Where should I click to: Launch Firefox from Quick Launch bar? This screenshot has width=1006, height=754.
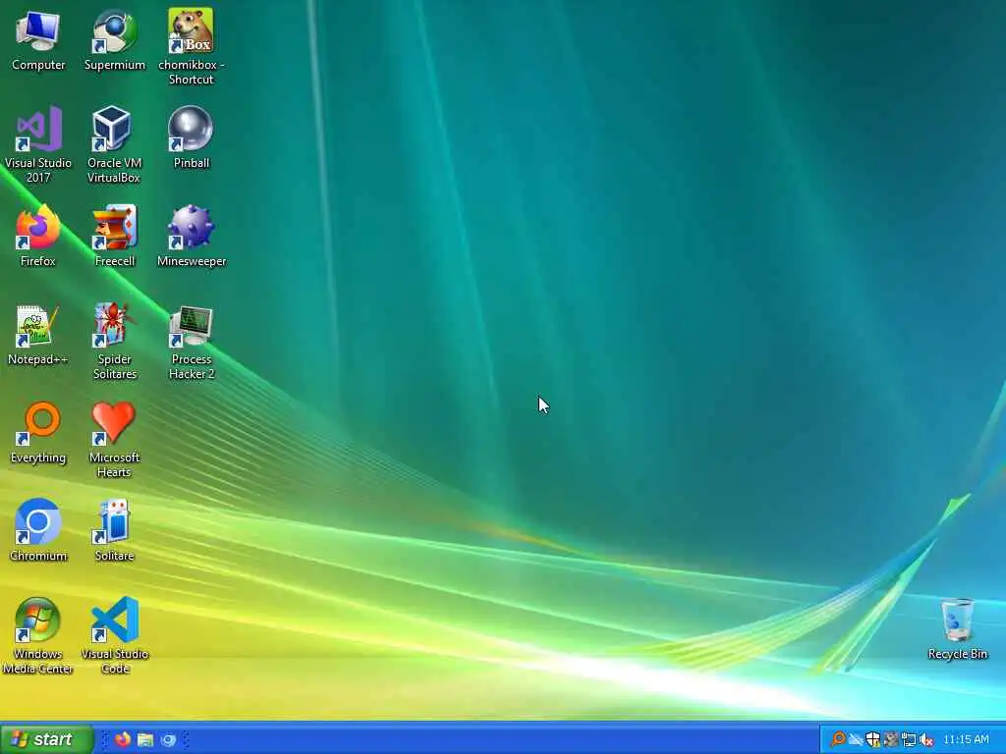[123, 740]
